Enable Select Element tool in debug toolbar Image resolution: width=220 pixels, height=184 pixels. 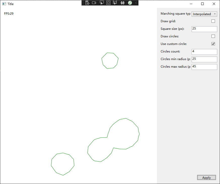click(x=102, y=3)
